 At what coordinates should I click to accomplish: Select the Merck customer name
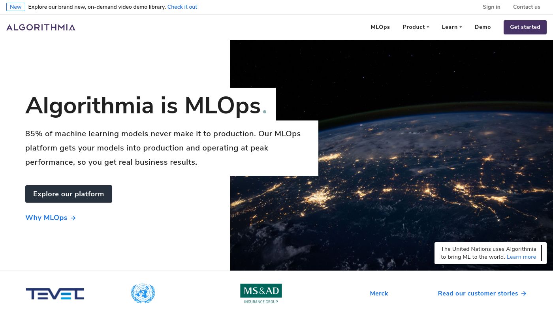click(x=379, y=293)
